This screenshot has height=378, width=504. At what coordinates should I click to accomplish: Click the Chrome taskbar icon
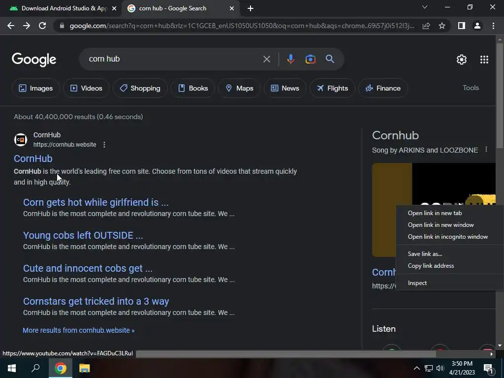[60, 368]
